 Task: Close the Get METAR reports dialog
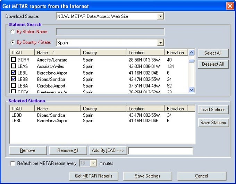pyautogui.click(x=230, y=6)
